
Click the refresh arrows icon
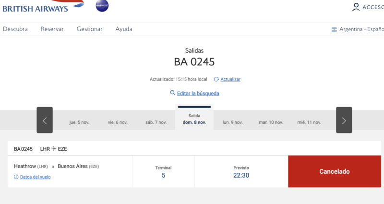pyautogui.click(x=216, y=79)
